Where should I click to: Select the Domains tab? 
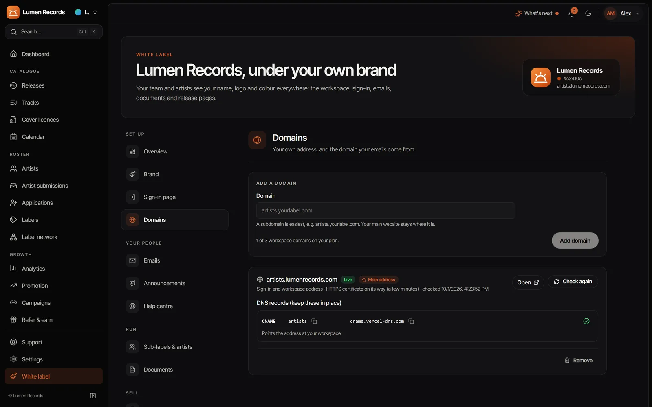click(175, 220)
